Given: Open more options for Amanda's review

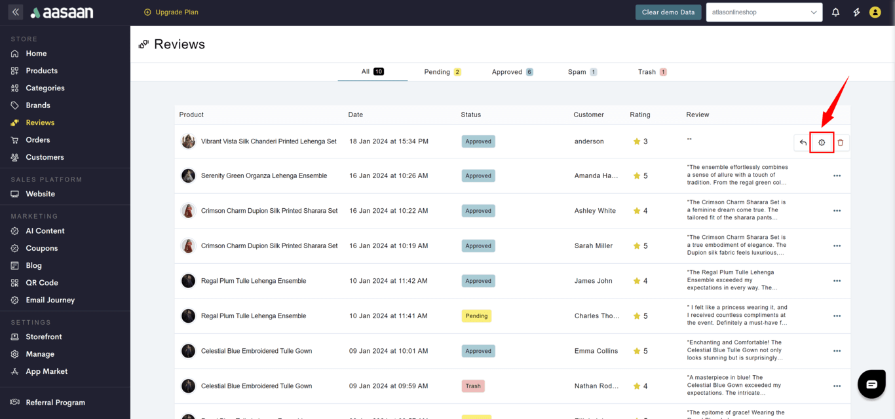Looking at the screenshot, I should [x=837, y=176].
